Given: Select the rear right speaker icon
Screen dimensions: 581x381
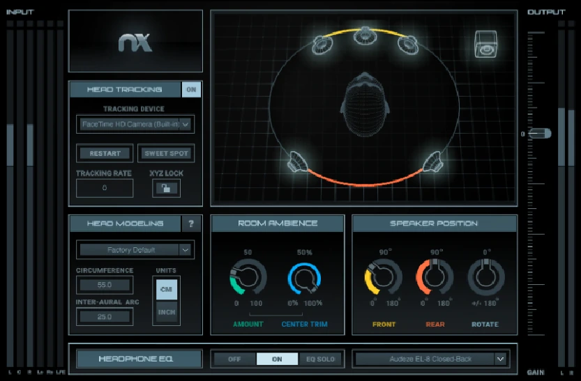Looking at the screenshot, I should click(432, 162).
